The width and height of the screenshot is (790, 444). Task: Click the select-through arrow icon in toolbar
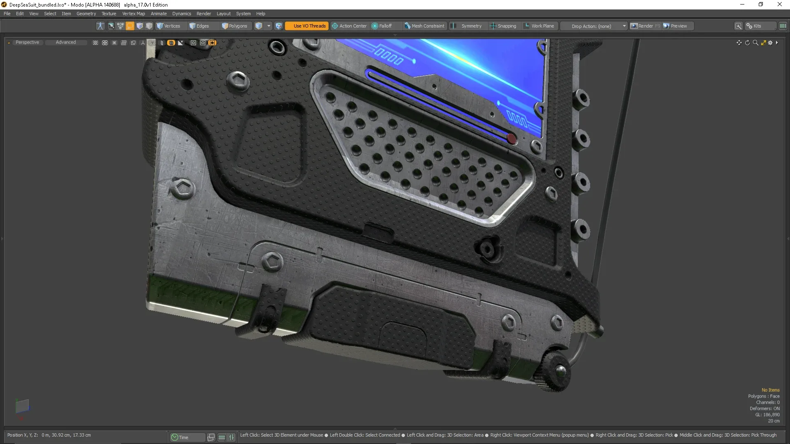click(111, 26)
